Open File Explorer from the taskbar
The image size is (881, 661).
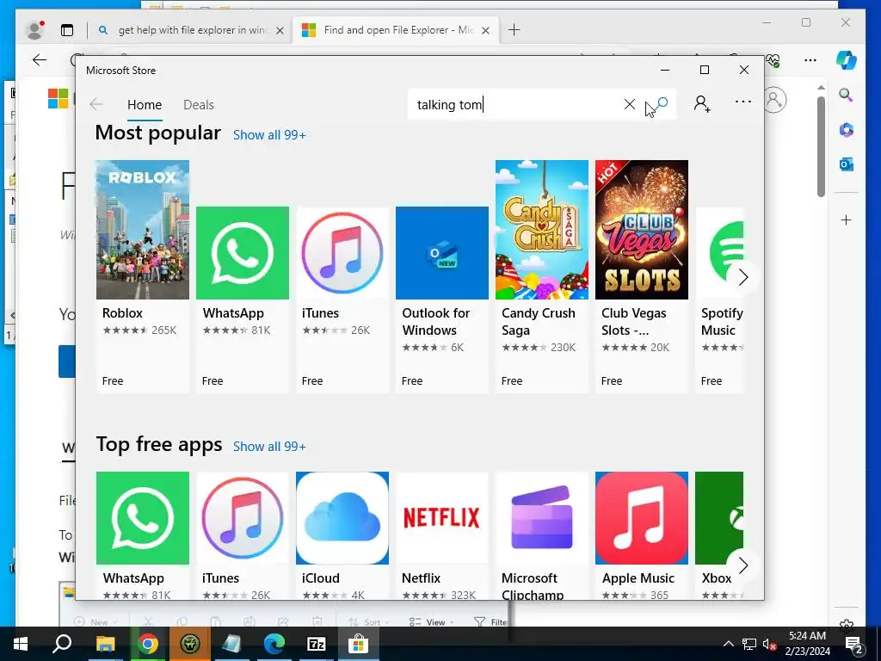coord(105,644)
